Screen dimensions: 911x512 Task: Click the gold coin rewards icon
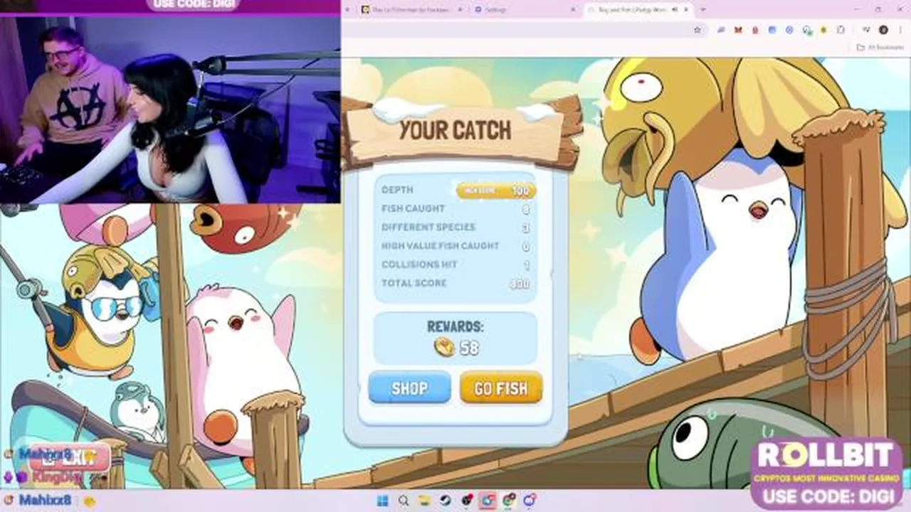[444, 347]
